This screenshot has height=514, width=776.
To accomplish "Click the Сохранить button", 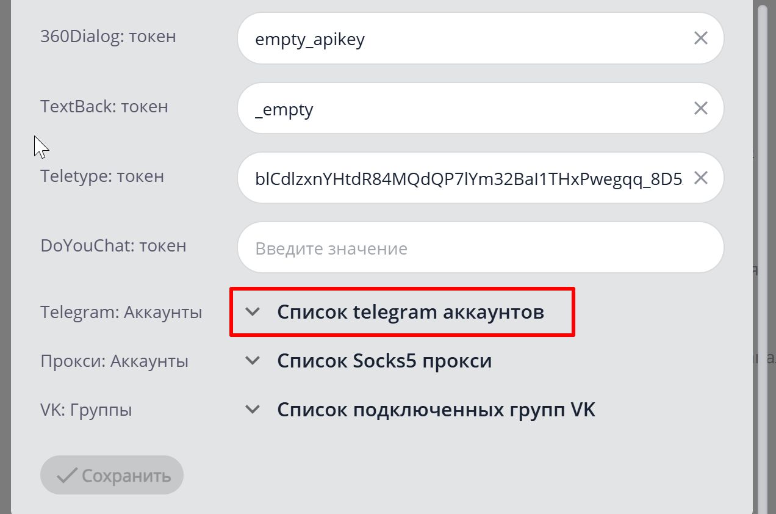I will click(112, 476).
